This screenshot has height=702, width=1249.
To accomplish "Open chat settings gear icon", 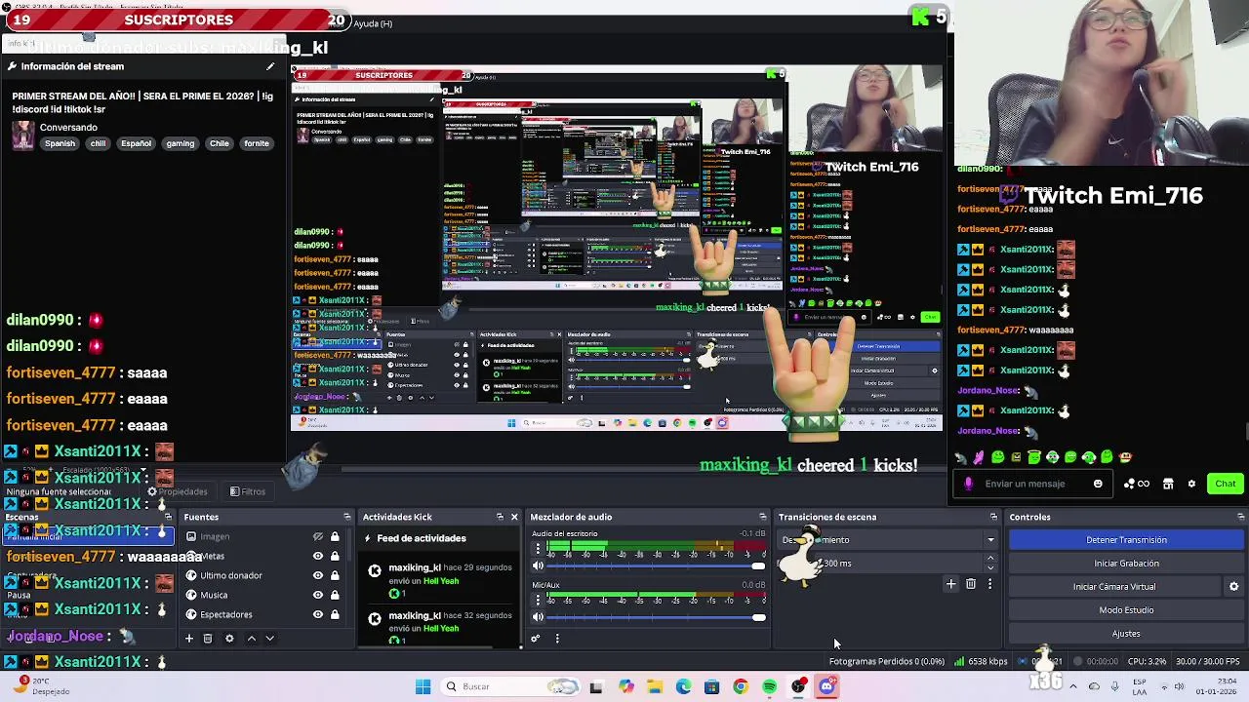I will coord(1191,484).
